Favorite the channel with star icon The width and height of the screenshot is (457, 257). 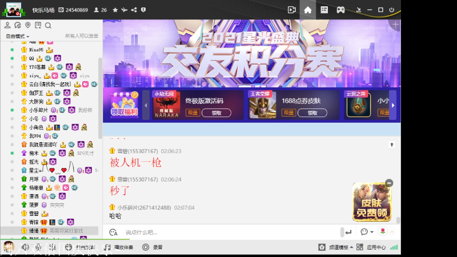(x=115, y=10)
